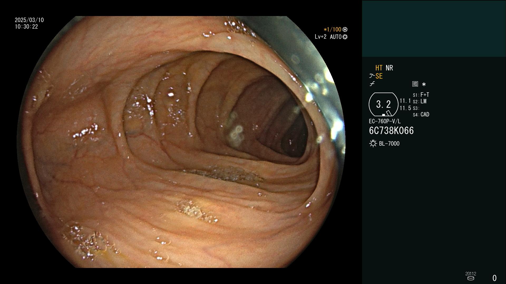Click the scope model EC-760P-V/L
Viewport: 506px width, 284px height.
pos(385,121)
